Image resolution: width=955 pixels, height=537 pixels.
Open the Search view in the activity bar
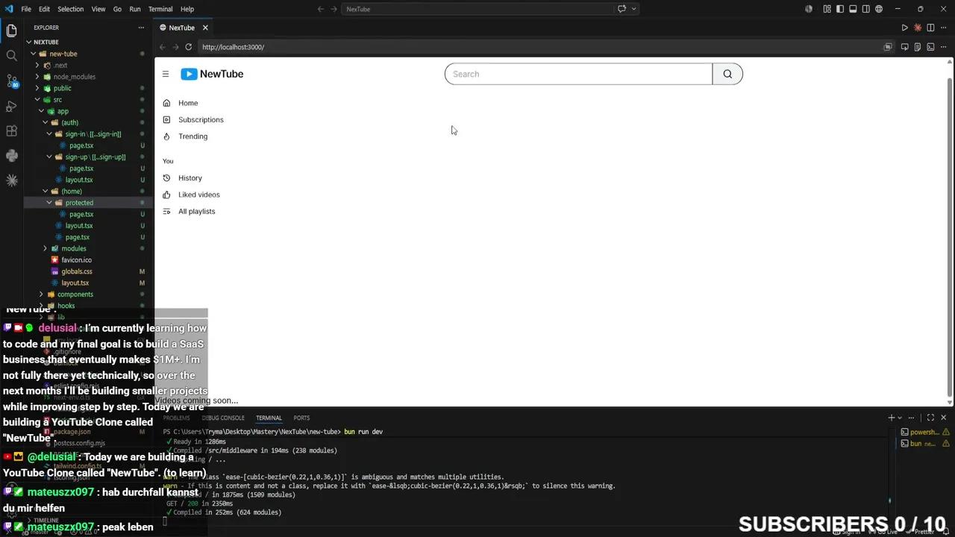11,55
